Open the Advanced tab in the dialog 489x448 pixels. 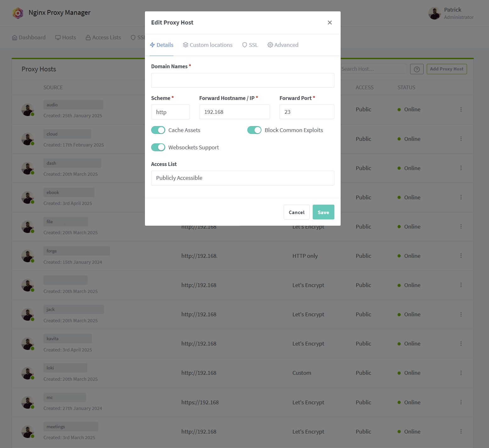point(283,45)
